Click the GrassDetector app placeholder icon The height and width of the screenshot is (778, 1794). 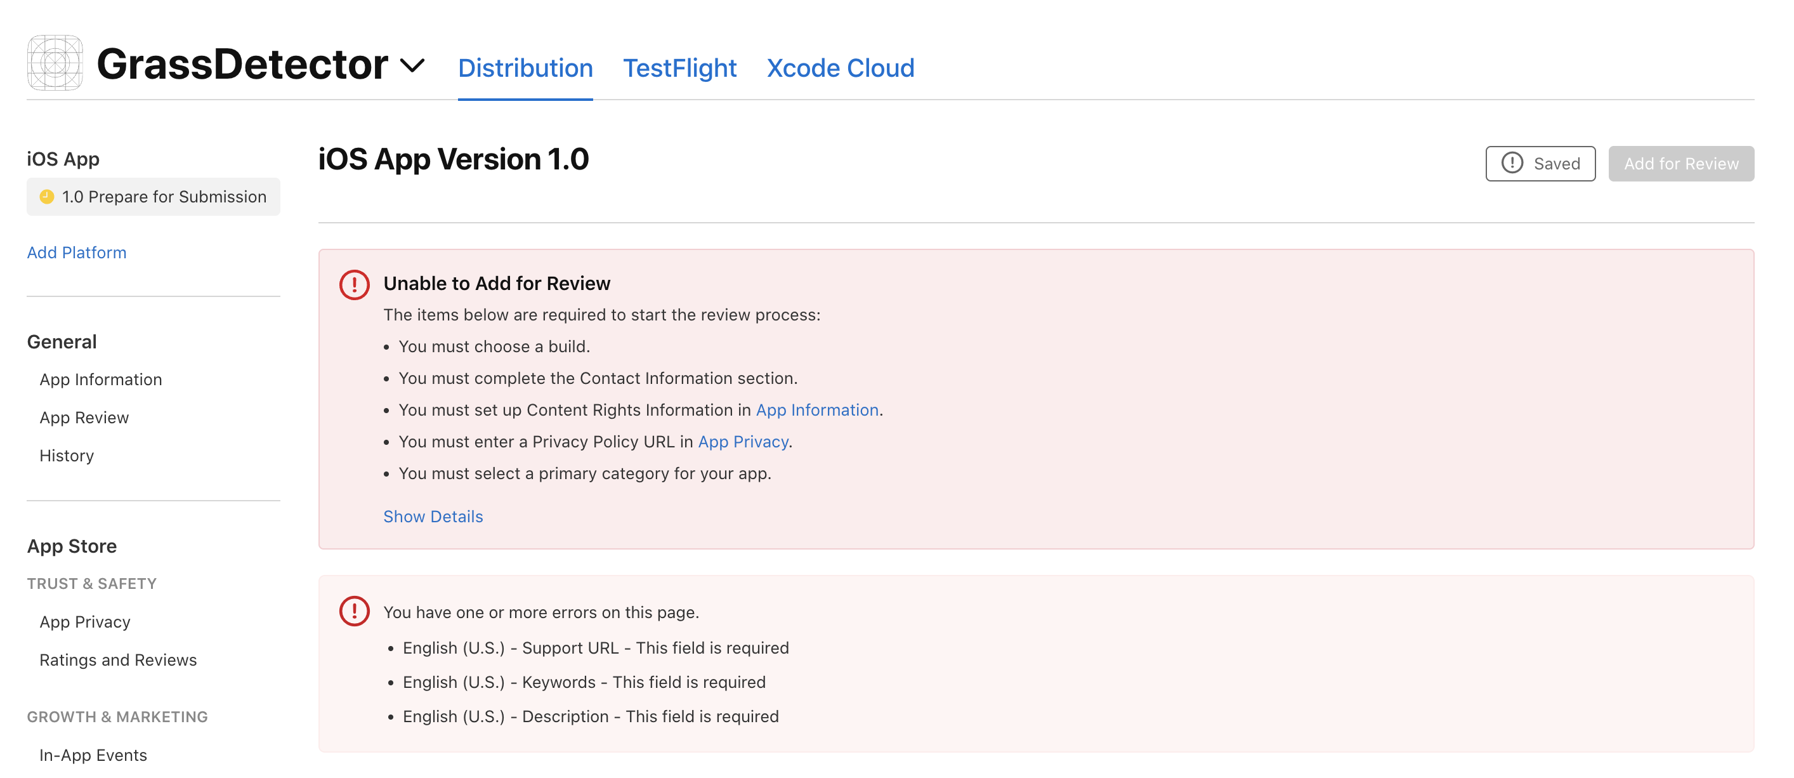55,63
